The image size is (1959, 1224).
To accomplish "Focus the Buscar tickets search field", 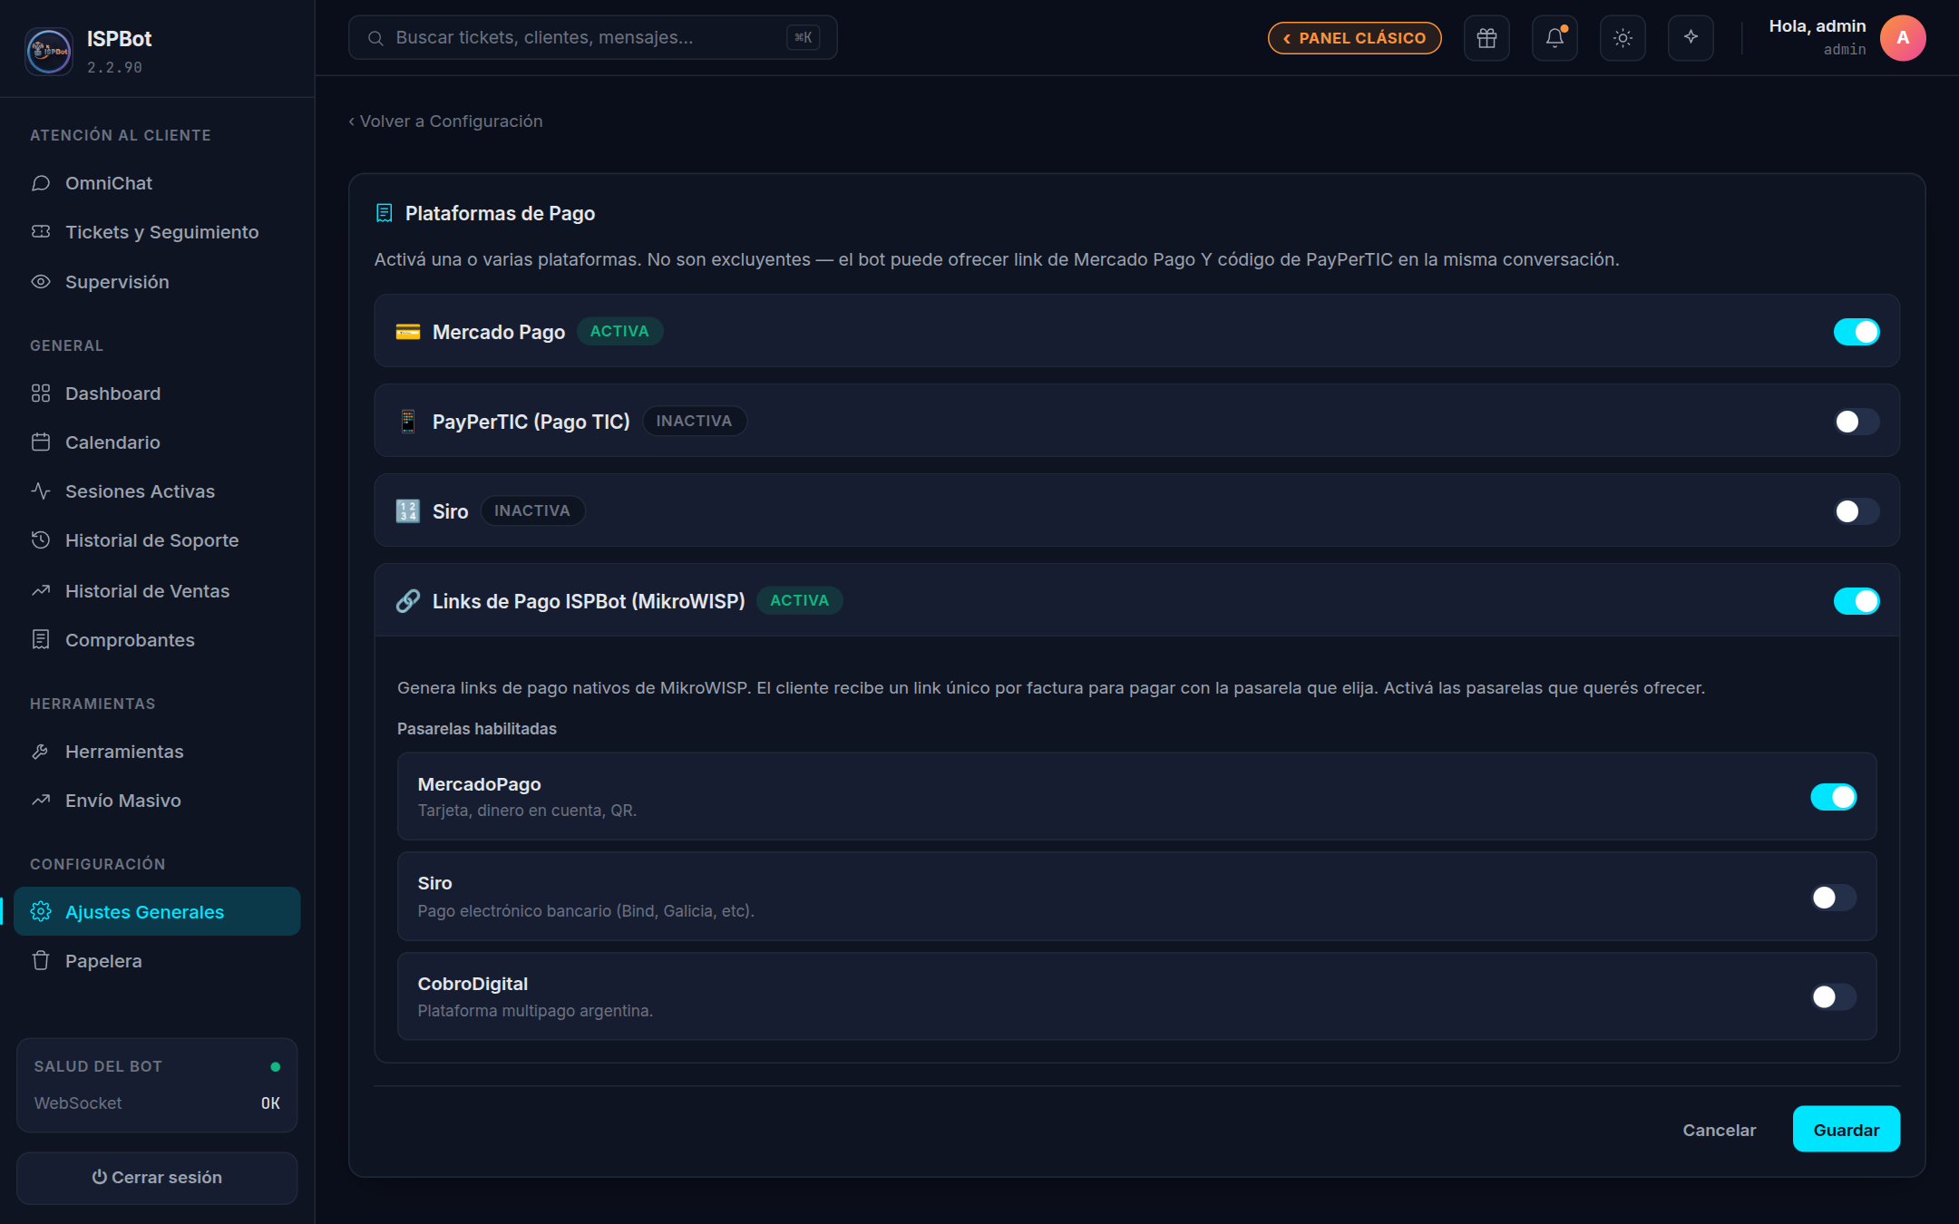I will pos(593,38).
